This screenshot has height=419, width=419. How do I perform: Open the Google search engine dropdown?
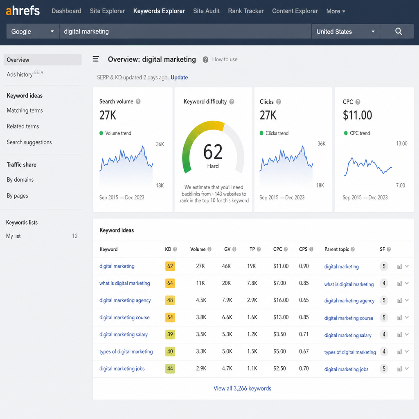coord(33,31)
